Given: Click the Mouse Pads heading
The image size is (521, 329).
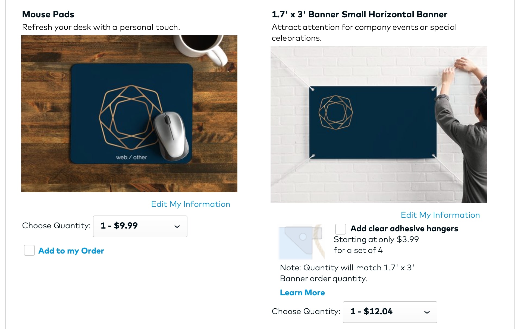Looking at the screenshot, I should coord(48,14).
